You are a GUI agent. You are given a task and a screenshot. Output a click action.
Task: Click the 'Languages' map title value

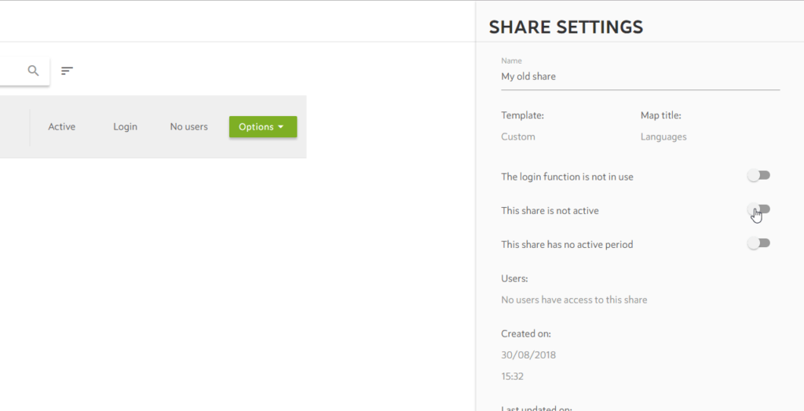[663, 136]
